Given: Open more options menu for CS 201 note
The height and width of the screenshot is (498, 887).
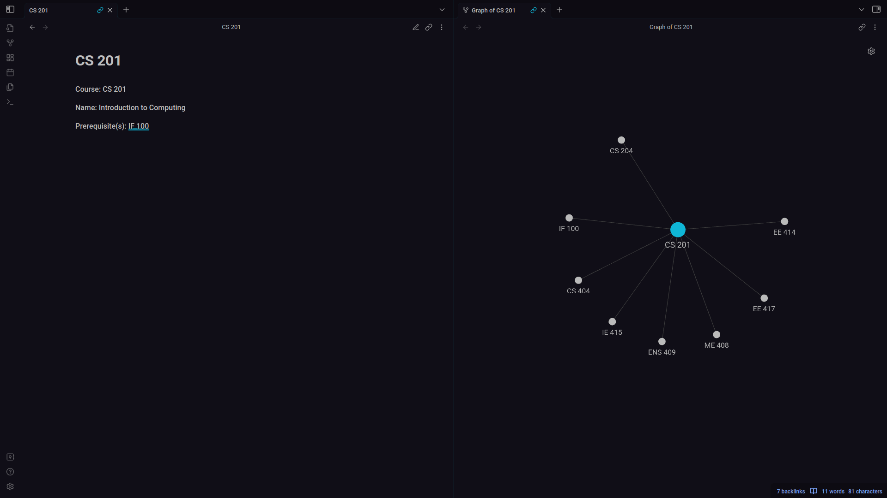Looking at the screenshot, I should [442, 27].
